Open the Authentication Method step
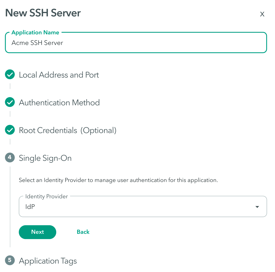 [59, 103]
